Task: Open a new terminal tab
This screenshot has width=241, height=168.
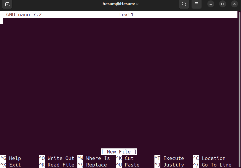Action: (7, 4)
